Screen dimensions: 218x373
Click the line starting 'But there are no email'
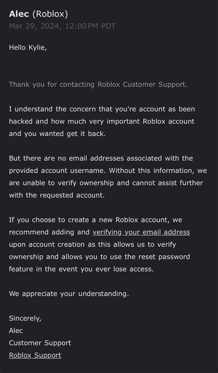click(101, 158)
